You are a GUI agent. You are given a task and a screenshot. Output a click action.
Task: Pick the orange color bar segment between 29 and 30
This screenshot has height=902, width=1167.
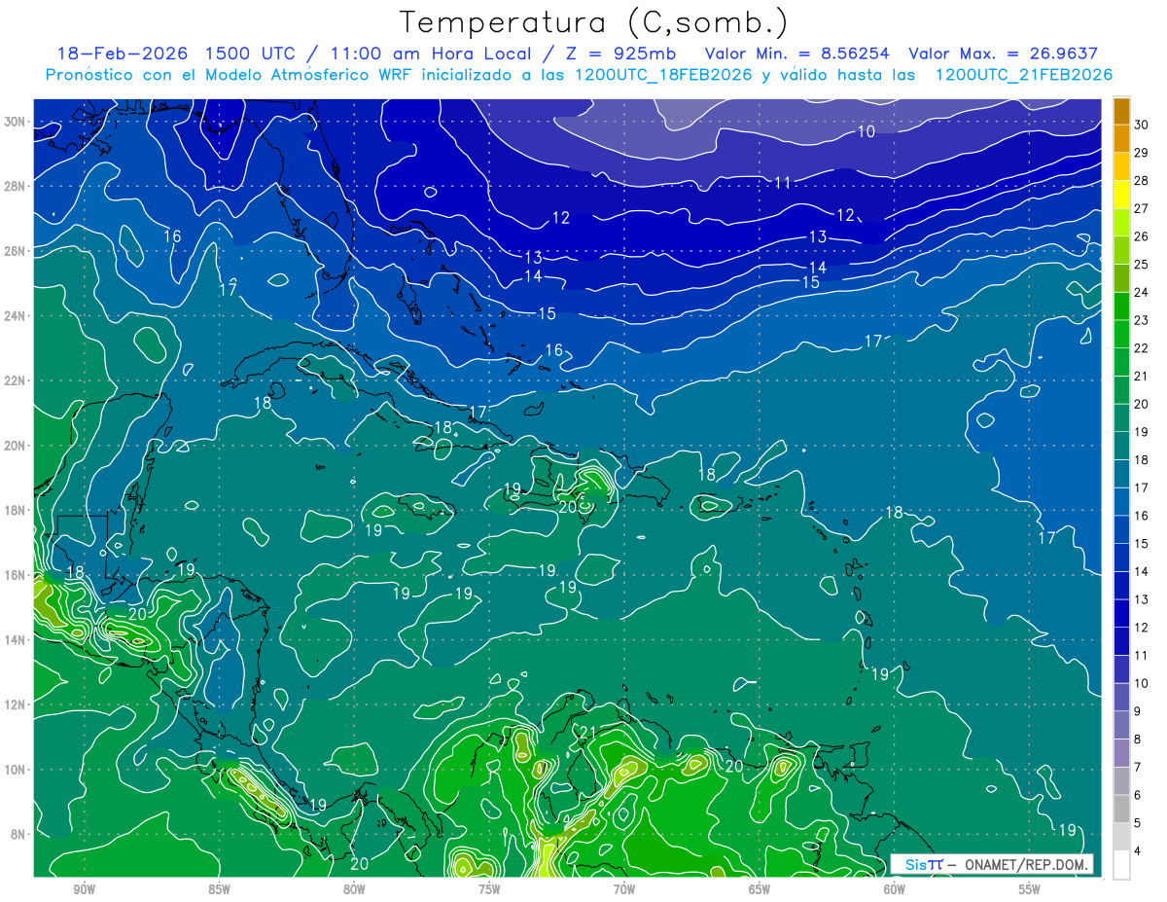[x=1121, y=138]
